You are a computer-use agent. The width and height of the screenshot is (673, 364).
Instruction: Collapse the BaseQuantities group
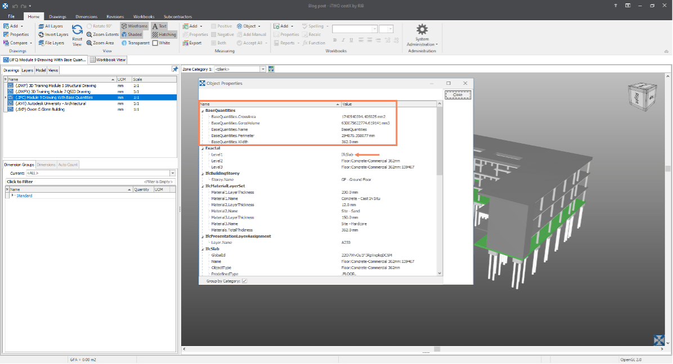[x=203, y=111]
